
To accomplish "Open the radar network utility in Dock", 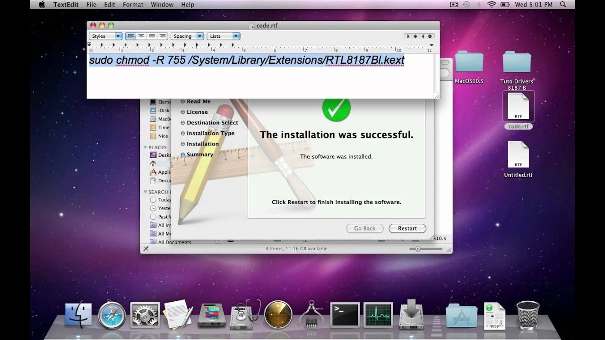I will (278, 315).
